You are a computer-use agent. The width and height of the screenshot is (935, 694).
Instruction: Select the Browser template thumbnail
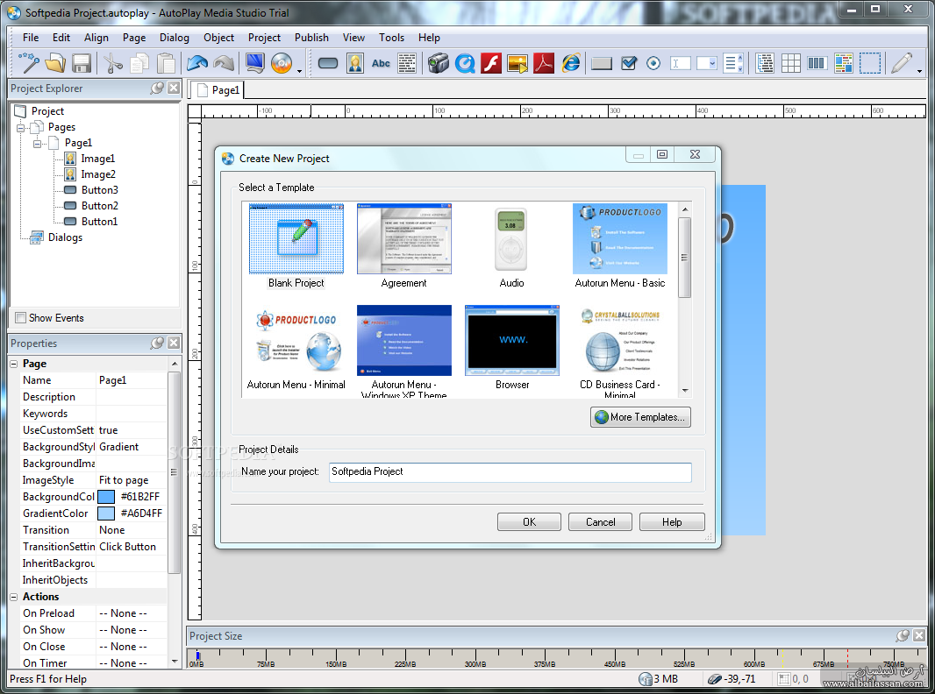[x=511, y=340]
